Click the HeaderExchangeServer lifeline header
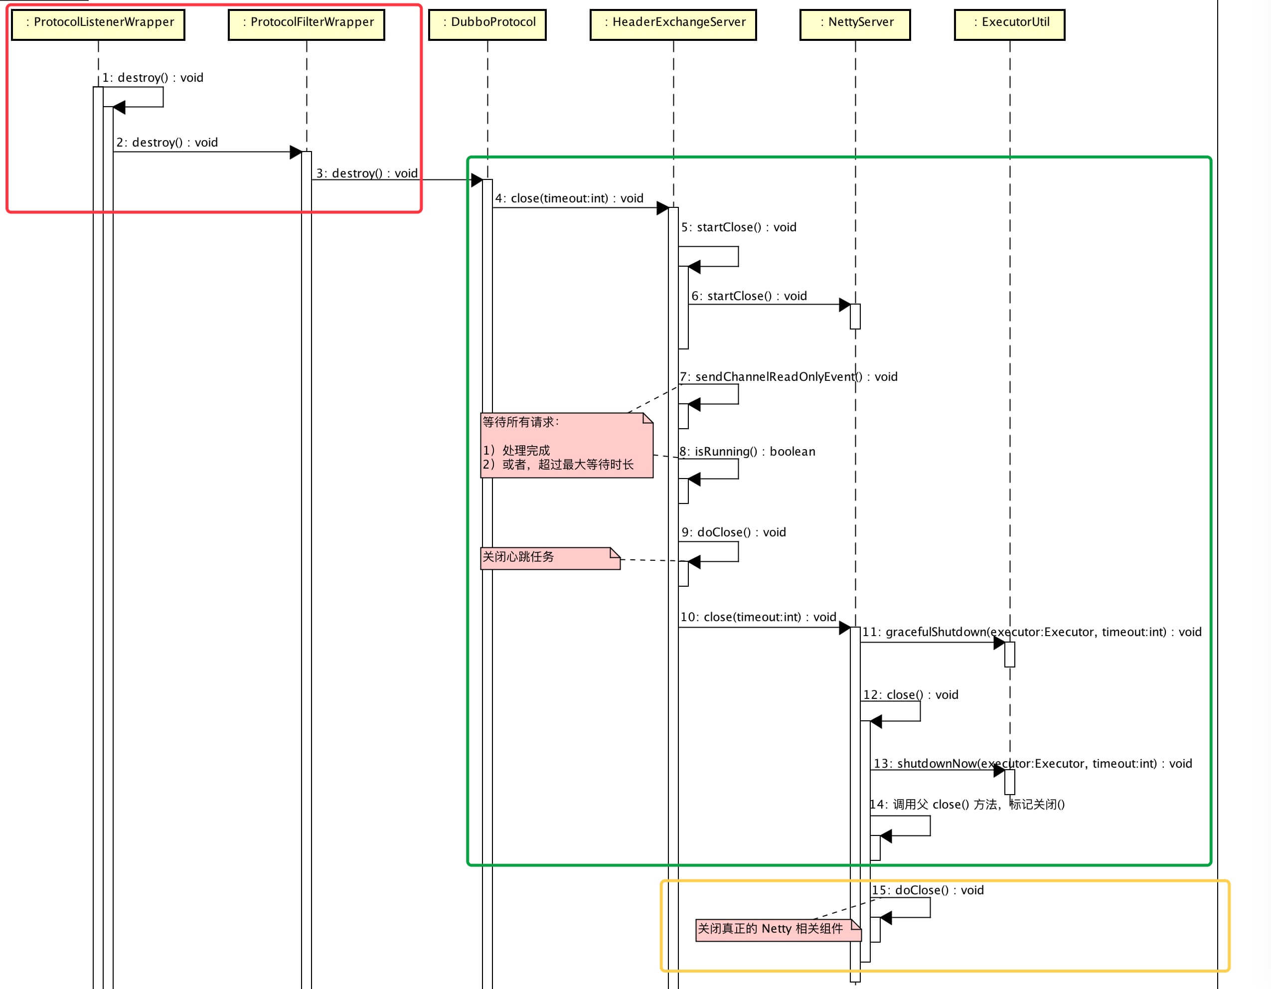Image resolution: width=1271 pixels, height=989 pixels. pyautogui.click(x=673, y=24)
